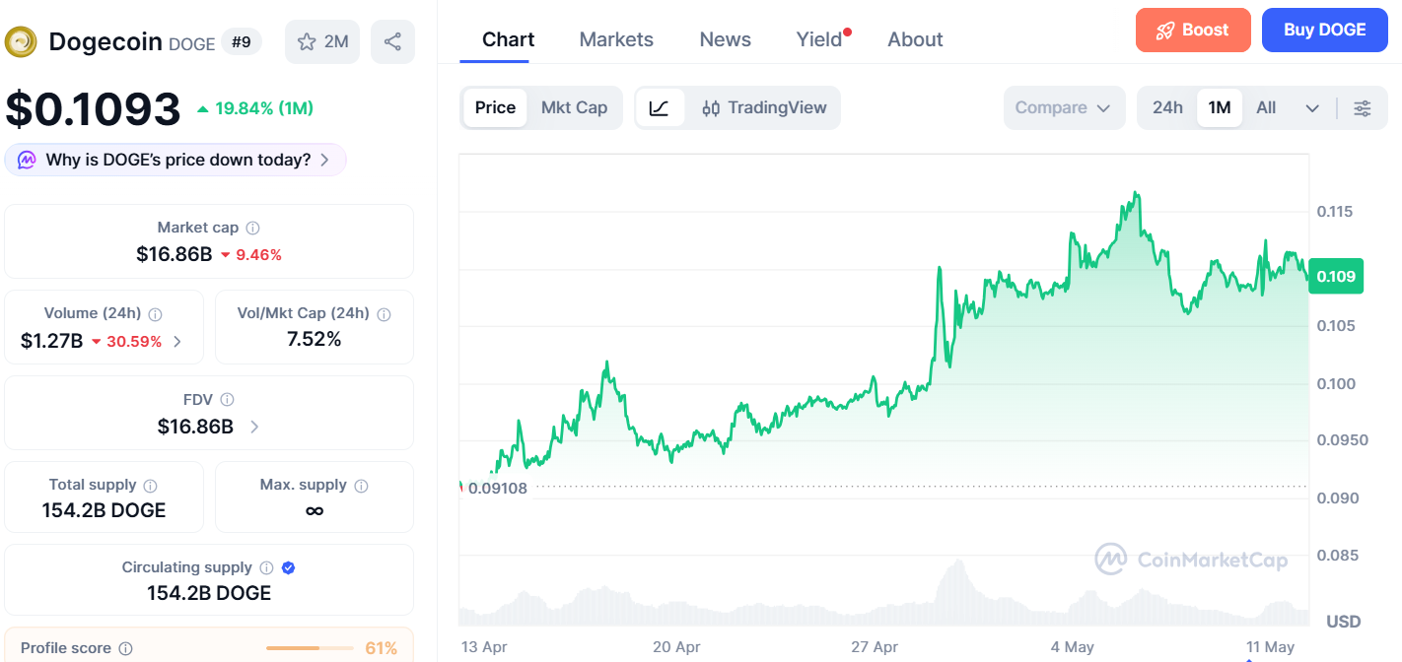Click the Total supply info icon
This screenshot has height=662, width=1402.
click(x=150, y=485)
